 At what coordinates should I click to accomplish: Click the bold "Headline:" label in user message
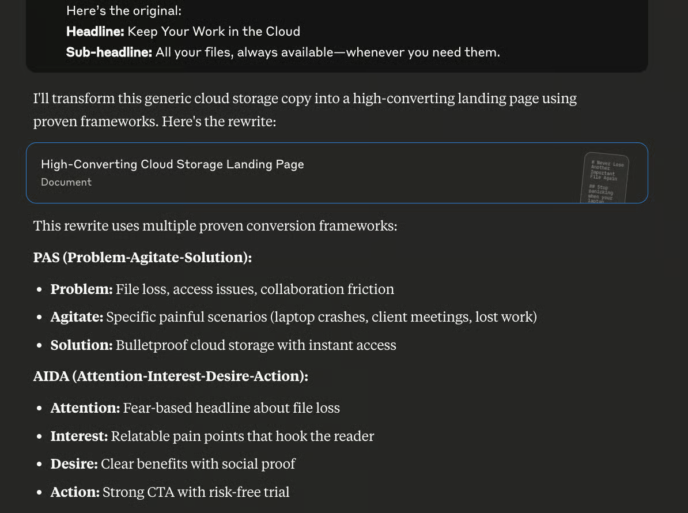(x=95, y=32)
